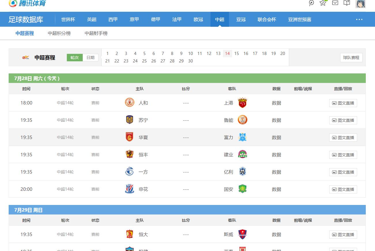Viewport: 375px width, 251px height.
Task: Click the 国安 team crest
Action: point(243,189)
